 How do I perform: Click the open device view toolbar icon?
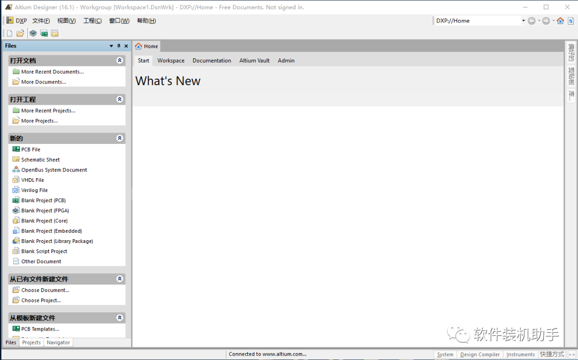tap(33, 34)
